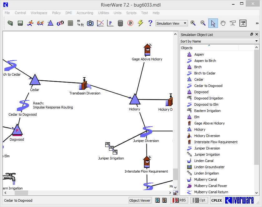262x207 pixels.
Task: Select the Interstate Flow Requirement gage icon
Action: (147, 162)
